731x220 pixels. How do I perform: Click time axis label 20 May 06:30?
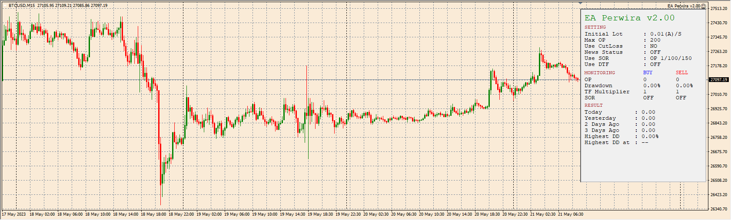click(404, 214)
